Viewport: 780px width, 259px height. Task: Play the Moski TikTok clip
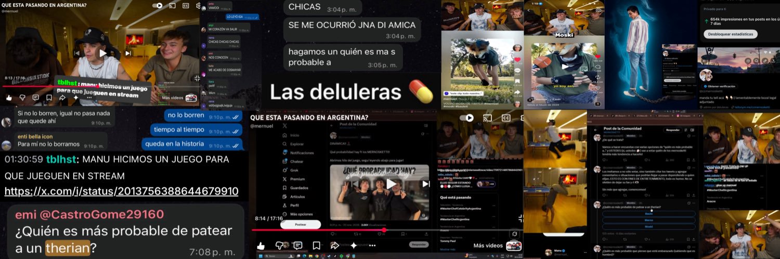pos(565,66)
